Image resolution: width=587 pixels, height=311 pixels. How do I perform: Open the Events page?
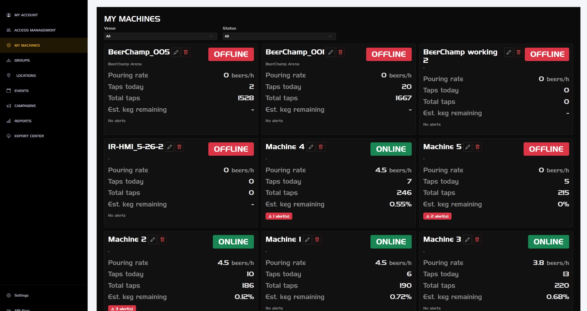(x=44, y=91)
